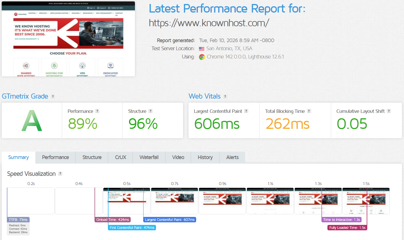Click the Chrome browser icon
Viewport: 404px width, 240px height.
(202, 57)
